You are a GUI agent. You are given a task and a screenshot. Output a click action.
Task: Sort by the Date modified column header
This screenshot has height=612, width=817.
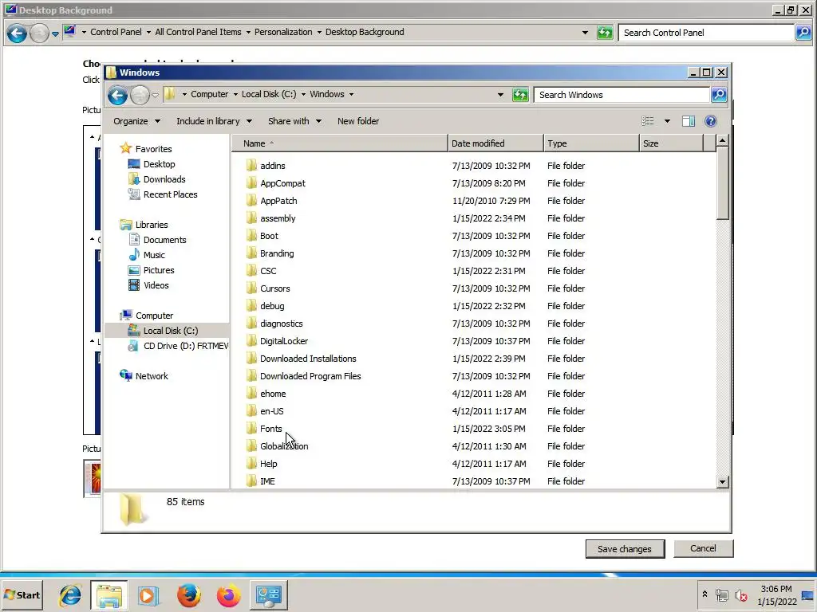coord(495,143)
